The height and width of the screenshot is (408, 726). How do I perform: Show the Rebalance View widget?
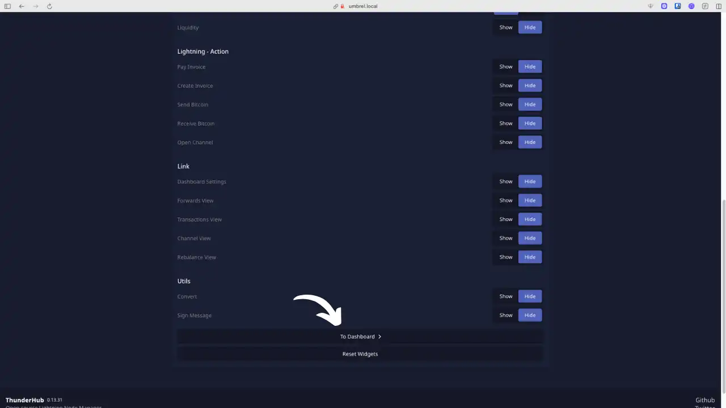click(506, 257)
